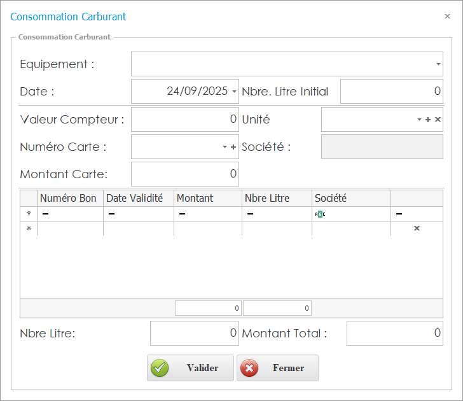Click the equals filter icon under Nbre Litre column
463x401 pixels.
(x=250, y=215)
